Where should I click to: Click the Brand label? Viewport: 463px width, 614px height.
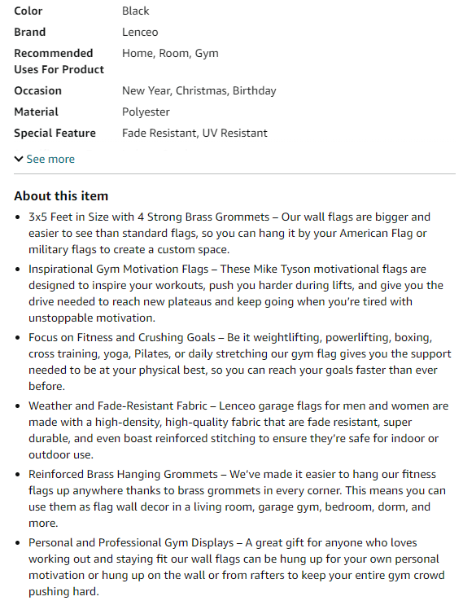[30, 32]
